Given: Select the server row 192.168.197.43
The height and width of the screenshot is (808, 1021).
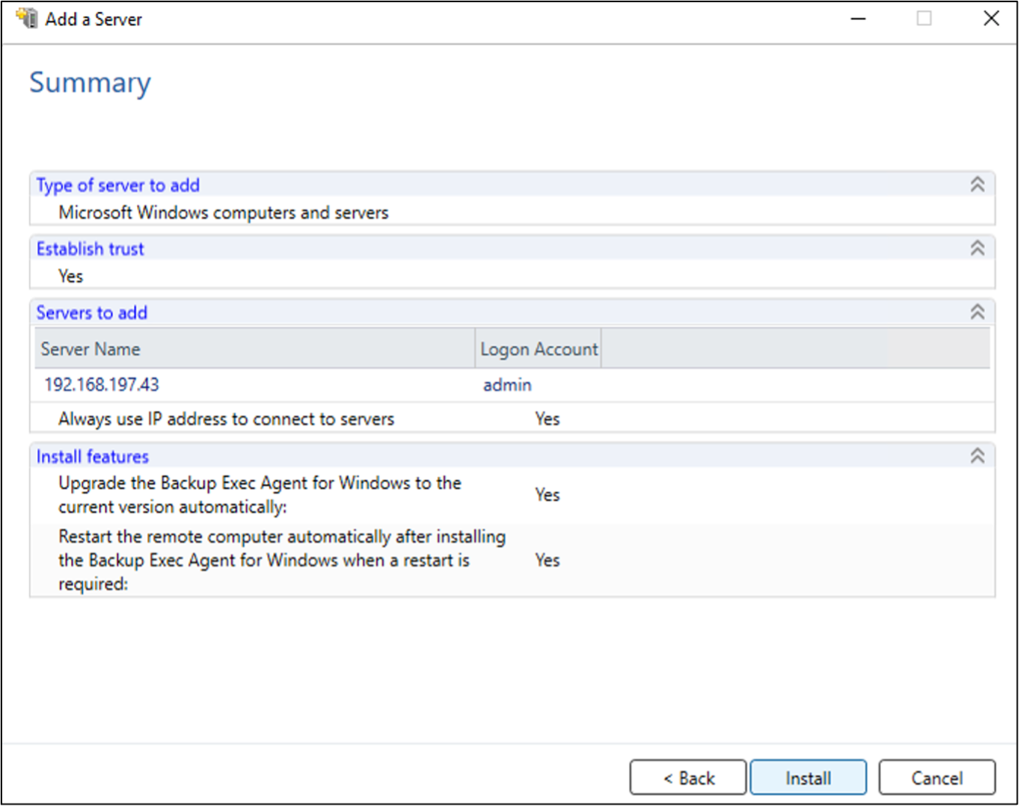Looking at the screenshot, I should pos(512,385).
